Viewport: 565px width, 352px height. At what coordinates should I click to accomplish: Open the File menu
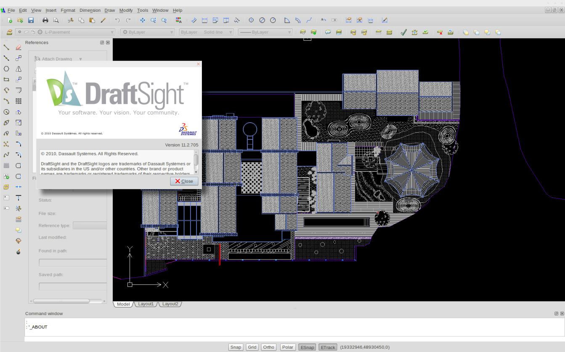pos(11,10)
